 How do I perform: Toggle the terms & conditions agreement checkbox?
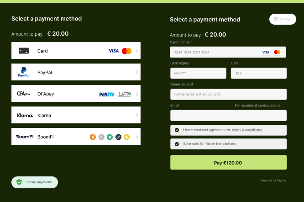pos(177,130)
